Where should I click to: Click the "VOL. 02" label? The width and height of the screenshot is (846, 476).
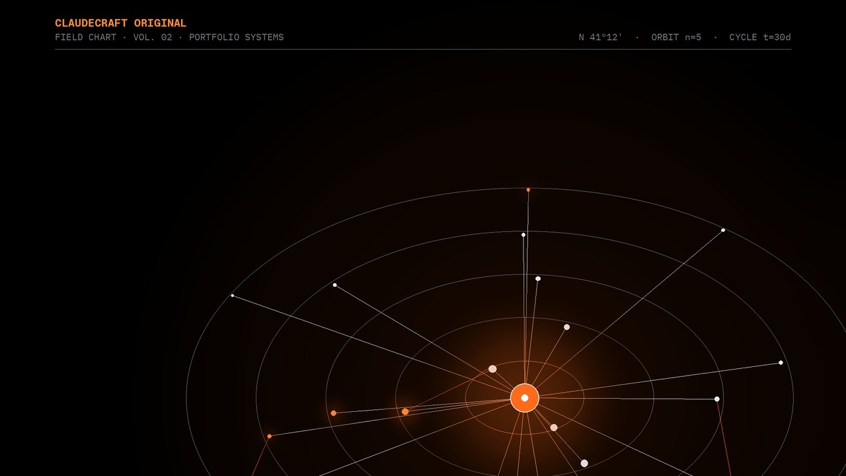[x=153, y=37]
